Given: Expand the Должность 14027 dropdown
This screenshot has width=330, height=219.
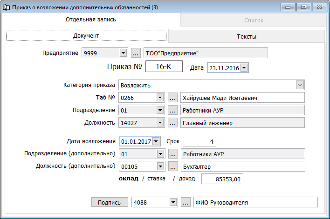Looking at the screenshot, I should point(160,123).
